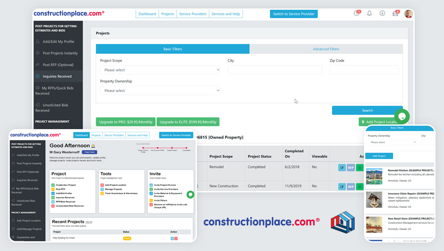The image size is (444, 251).
Task: Expand Property Ownership dropdown in the large window
Action: (160, 90)
